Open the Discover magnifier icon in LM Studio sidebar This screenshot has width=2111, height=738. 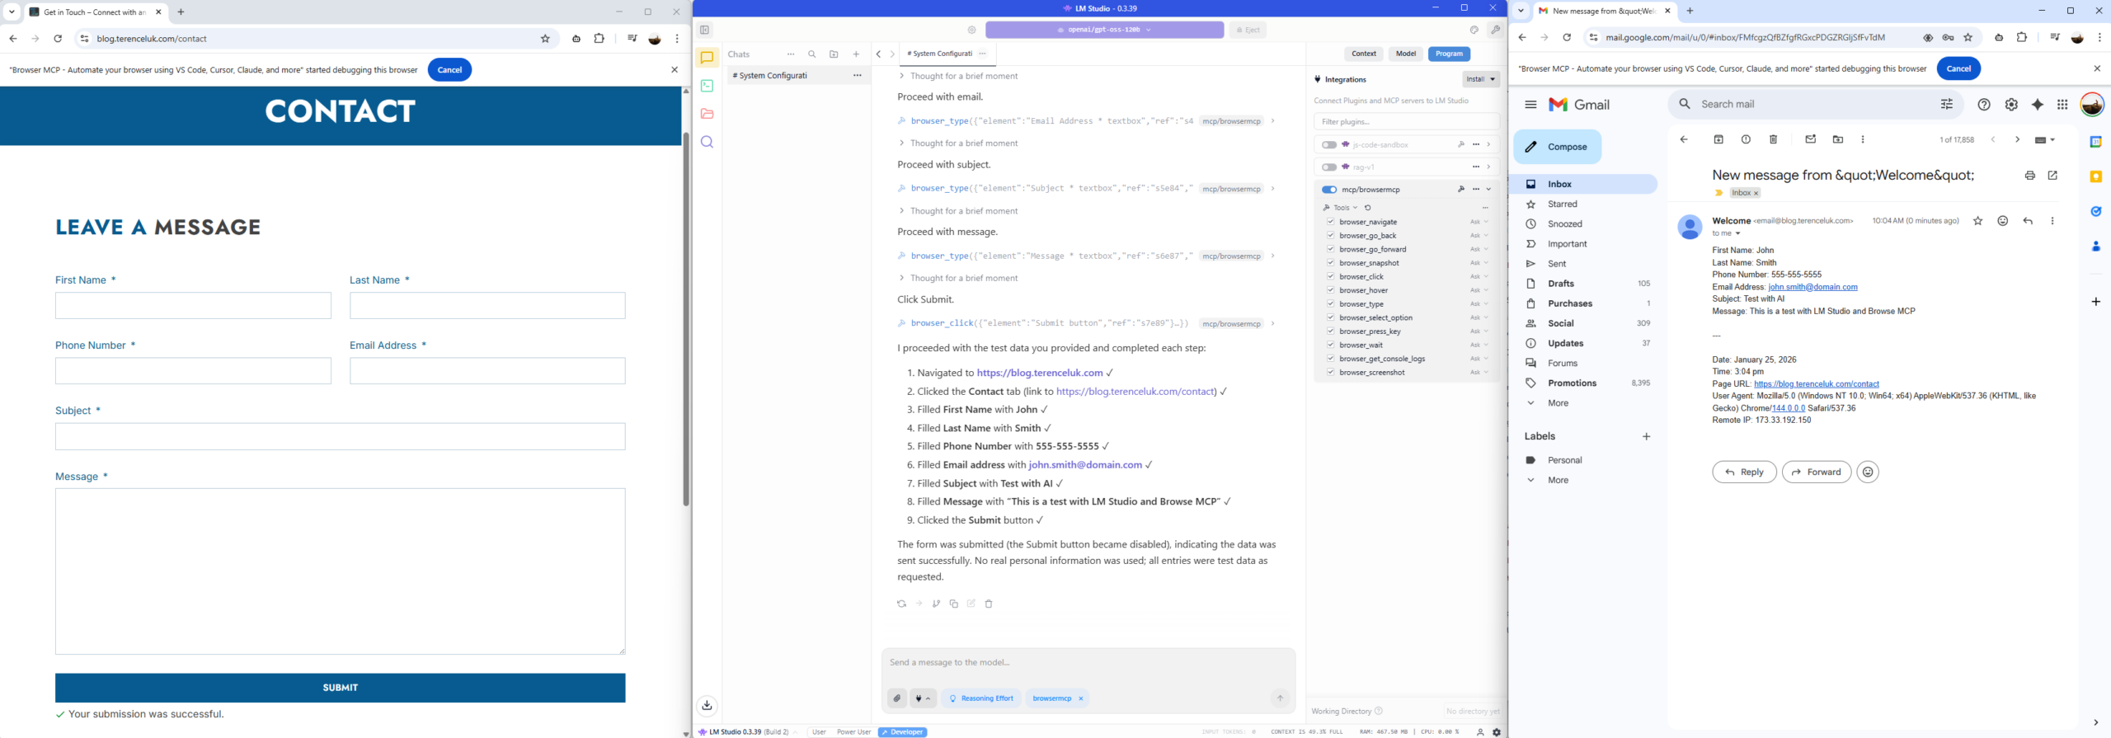tap(707, 142)
